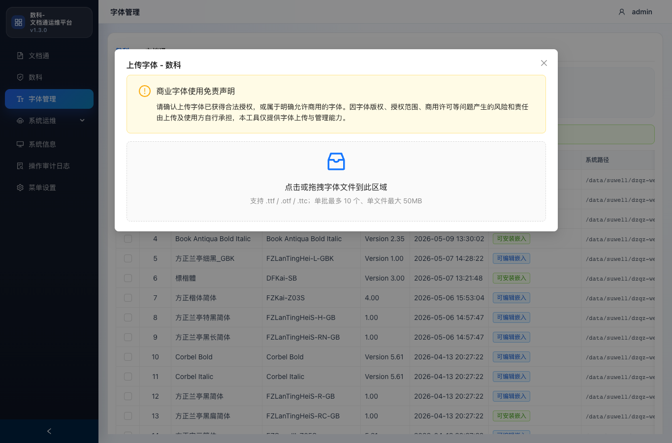672x443 pixels.
Task: Click the 可安装嵌入 tag in the FZLanTingHeiS-RC-GB row
Action: pos(512,416)
